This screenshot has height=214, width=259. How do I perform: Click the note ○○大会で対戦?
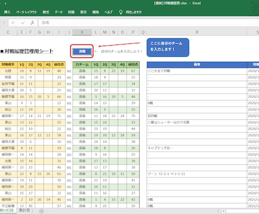click(x=159, y=71)
